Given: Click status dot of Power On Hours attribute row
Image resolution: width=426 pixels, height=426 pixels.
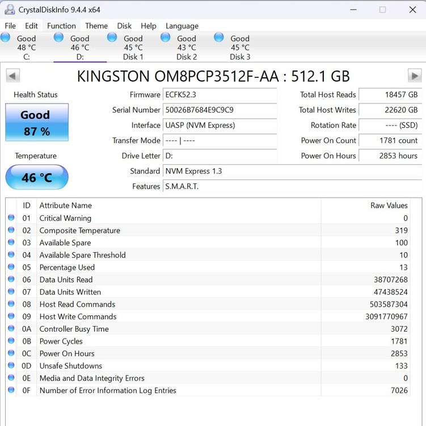Looking at the screenshot, I should click(x=11, y=353).
